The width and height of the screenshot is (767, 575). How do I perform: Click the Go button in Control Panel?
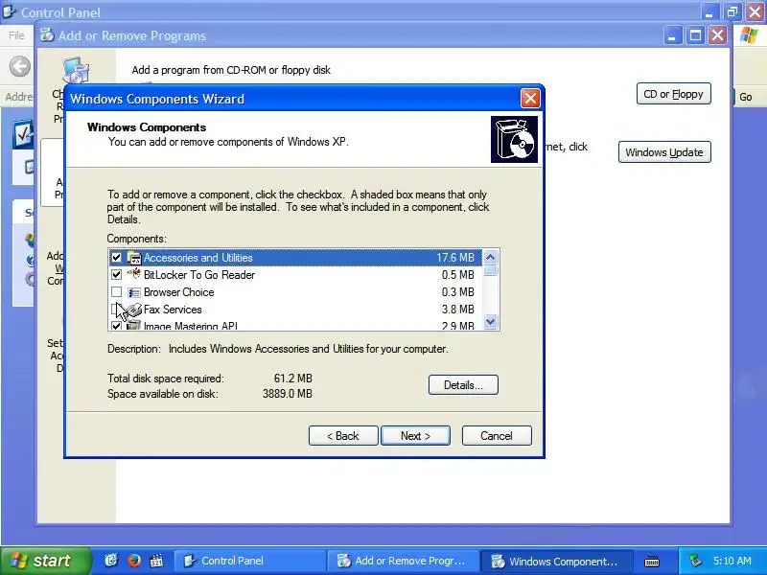pos(746,97)
